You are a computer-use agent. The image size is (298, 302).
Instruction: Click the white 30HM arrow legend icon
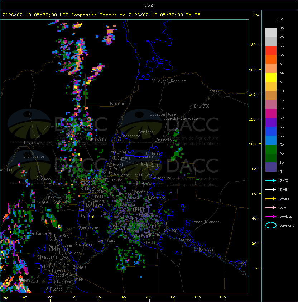(271, 190)
